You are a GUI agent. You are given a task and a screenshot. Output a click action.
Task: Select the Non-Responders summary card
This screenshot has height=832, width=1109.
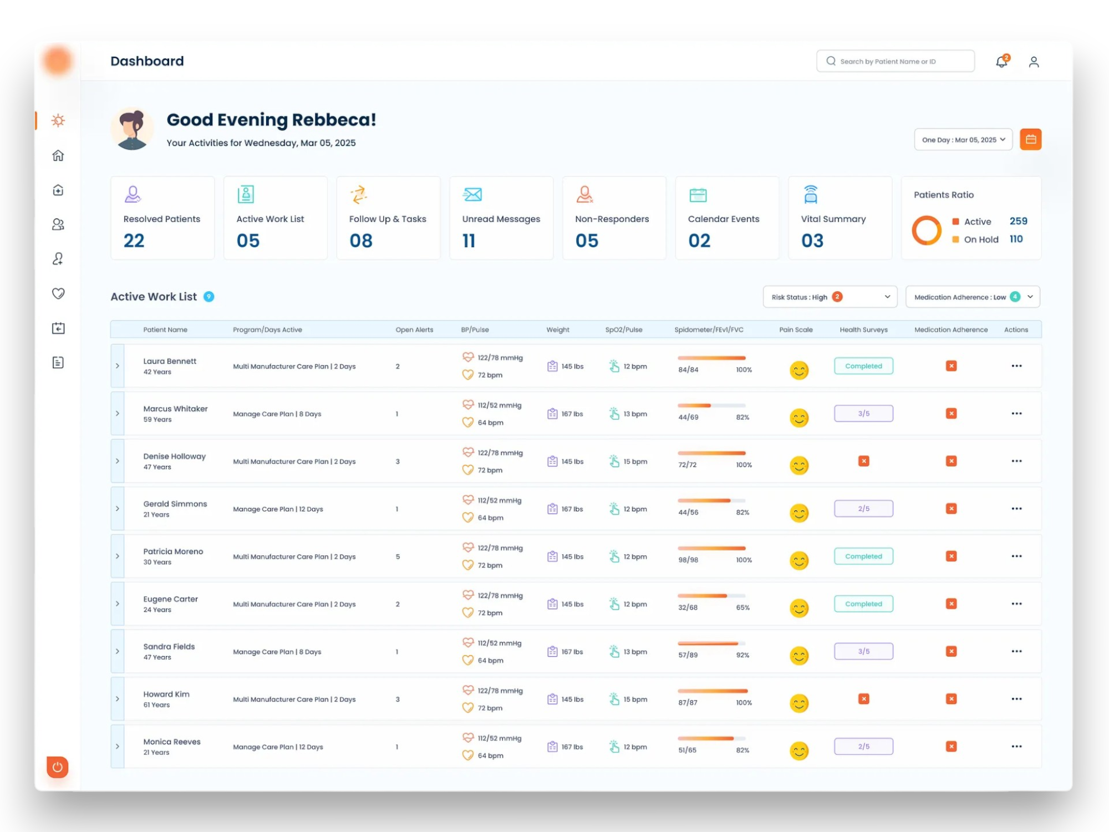click(614, 218)
